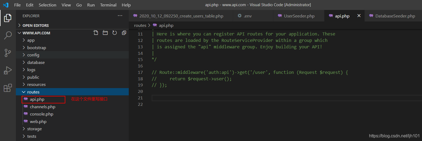Place cursor on empty line 21
Screen dimensions: 422x141
pyautogui.click(x=287, y=98)
